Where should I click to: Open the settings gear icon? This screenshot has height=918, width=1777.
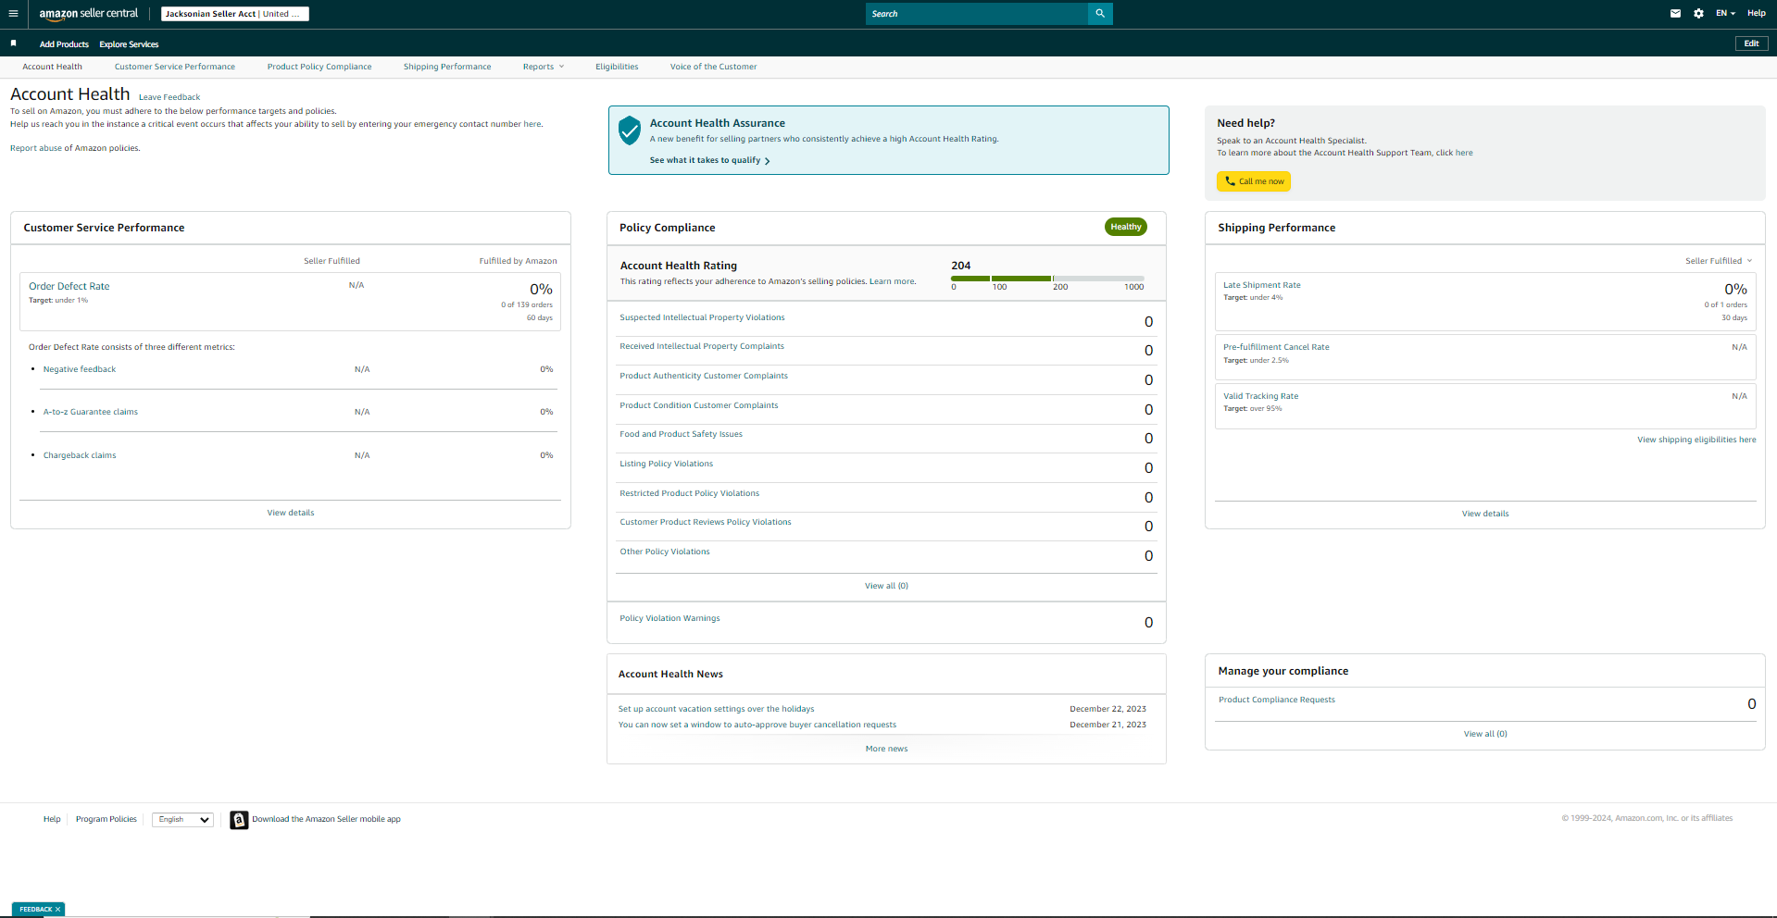(1698, 14)
